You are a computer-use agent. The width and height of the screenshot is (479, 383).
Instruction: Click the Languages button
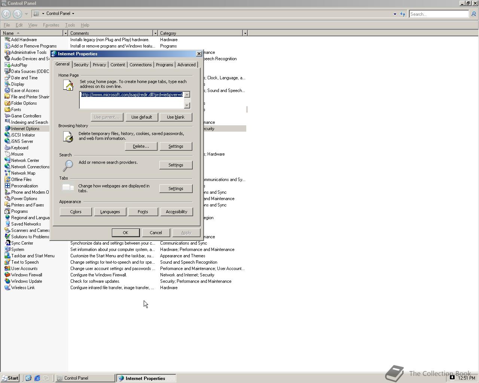point(110,212)
